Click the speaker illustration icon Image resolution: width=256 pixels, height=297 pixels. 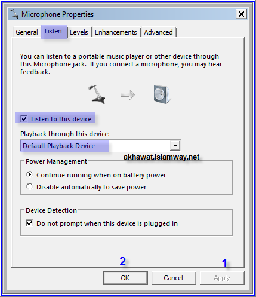162,94
